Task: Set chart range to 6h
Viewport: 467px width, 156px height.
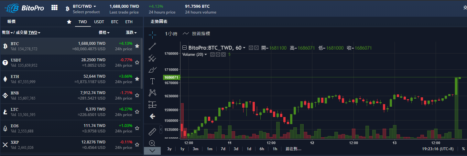Action: pyautogui.click(x=262, y=149)
